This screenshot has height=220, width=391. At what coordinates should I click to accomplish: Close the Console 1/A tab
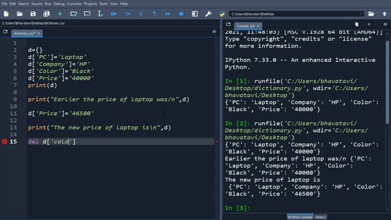point(258,26)
